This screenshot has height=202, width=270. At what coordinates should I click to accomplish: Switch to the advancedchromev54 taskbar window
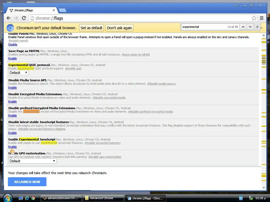coord(61,198)
